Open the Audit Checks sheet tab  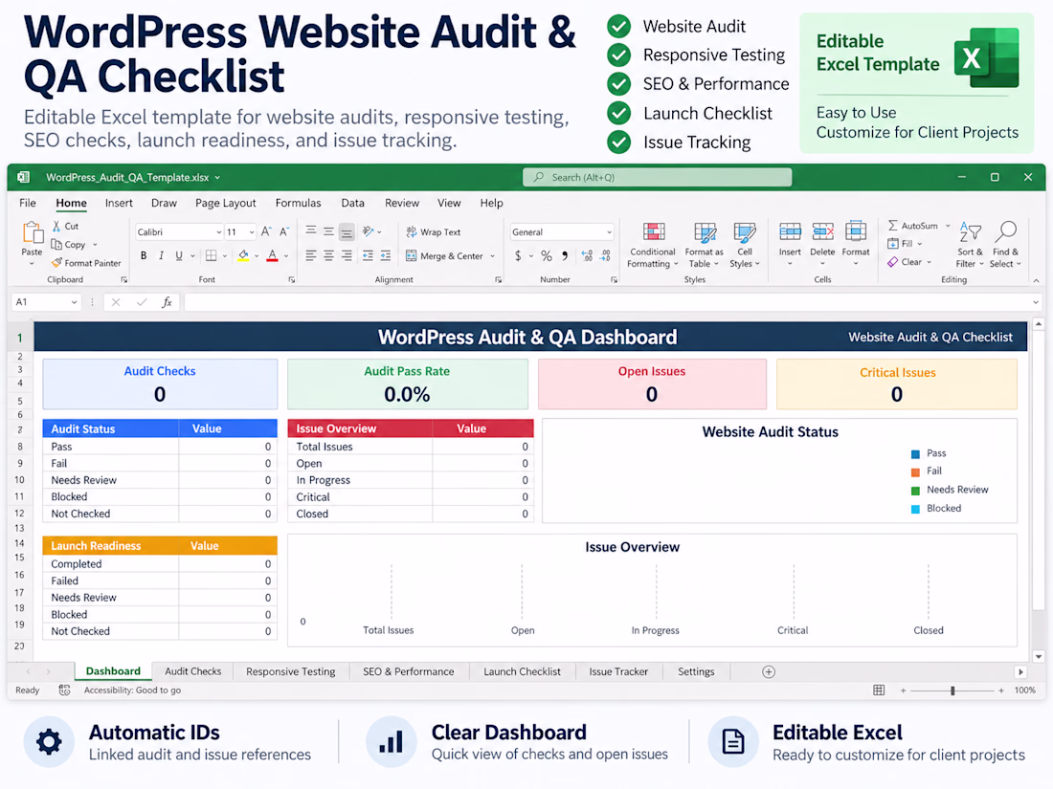[192, 671]
